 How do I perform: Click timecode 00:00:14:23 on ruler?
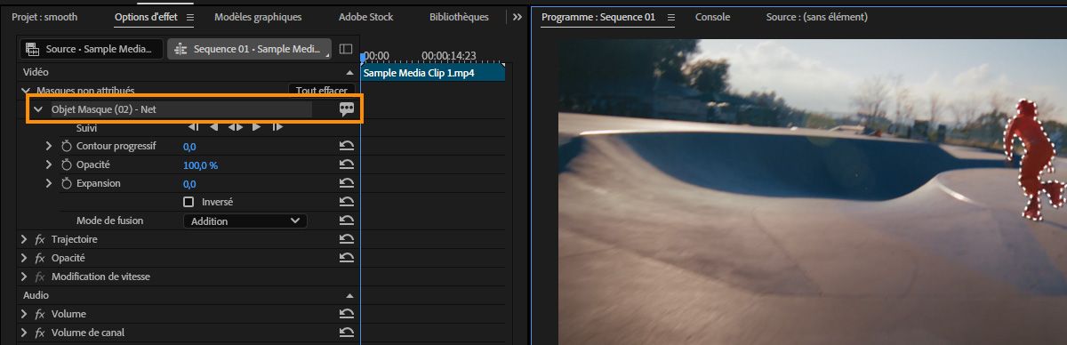tap(449, 55)
